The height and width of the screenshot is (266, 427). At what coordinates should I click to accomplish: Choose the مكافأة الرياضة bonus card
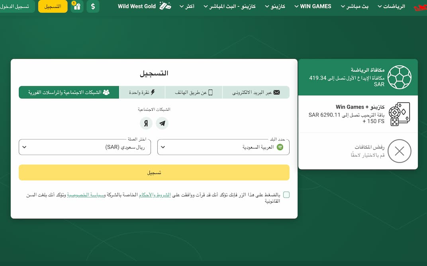pyautogui.click(x=358, y=77)
